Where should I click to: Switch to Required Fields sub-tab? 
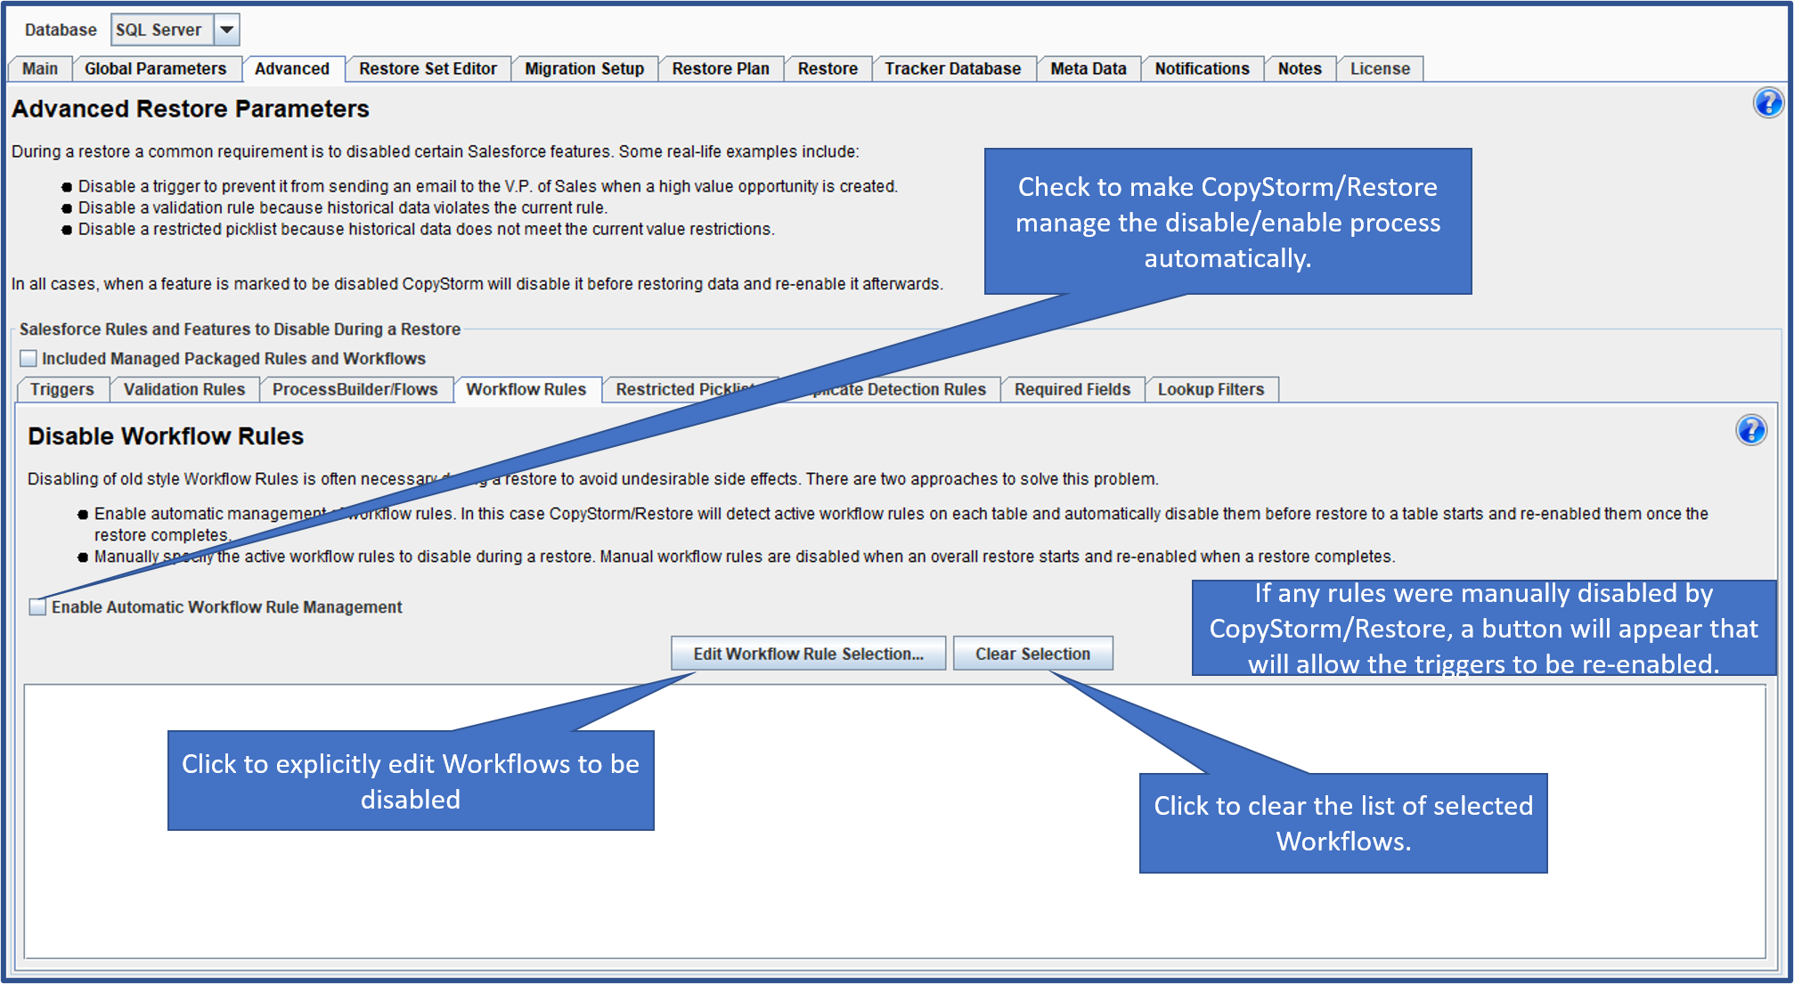[1072, 389]
